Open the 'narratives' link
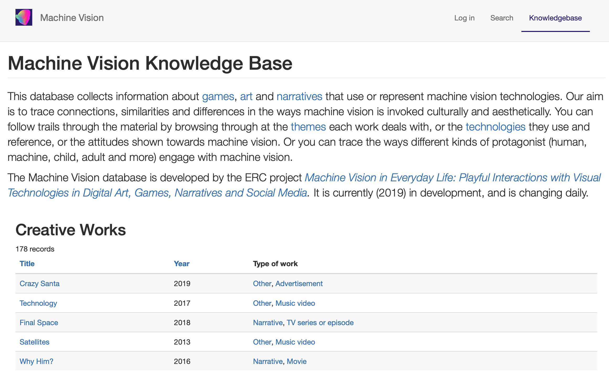The image size is (609, 382). coord(299,96)
